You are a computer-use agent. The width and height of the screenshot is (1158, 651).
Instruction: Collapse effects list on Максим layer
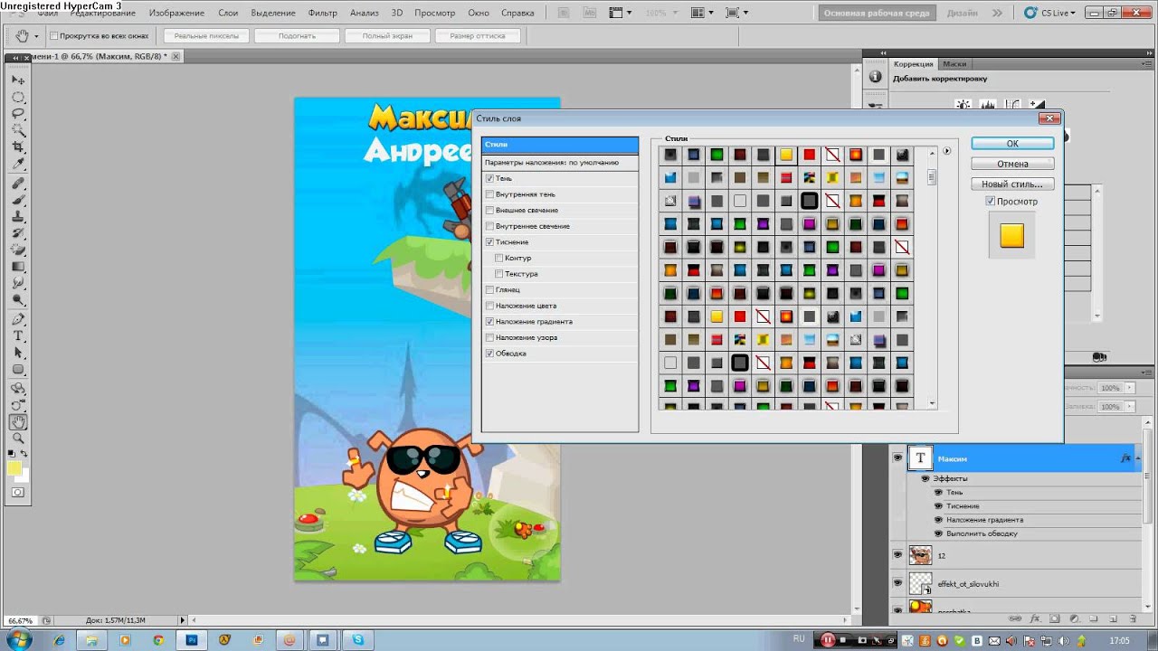pos(1140,458)
